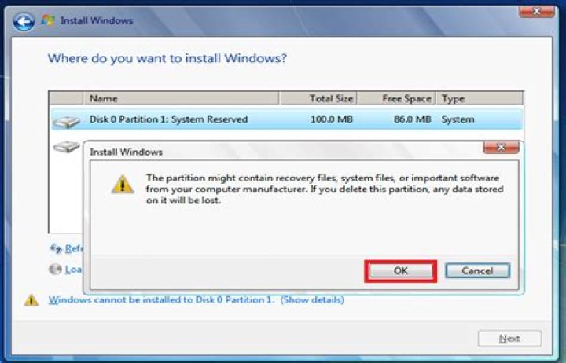Click the warning dialog's Install Windows title bar
566x363 pixels.
[x=275, y=151]
